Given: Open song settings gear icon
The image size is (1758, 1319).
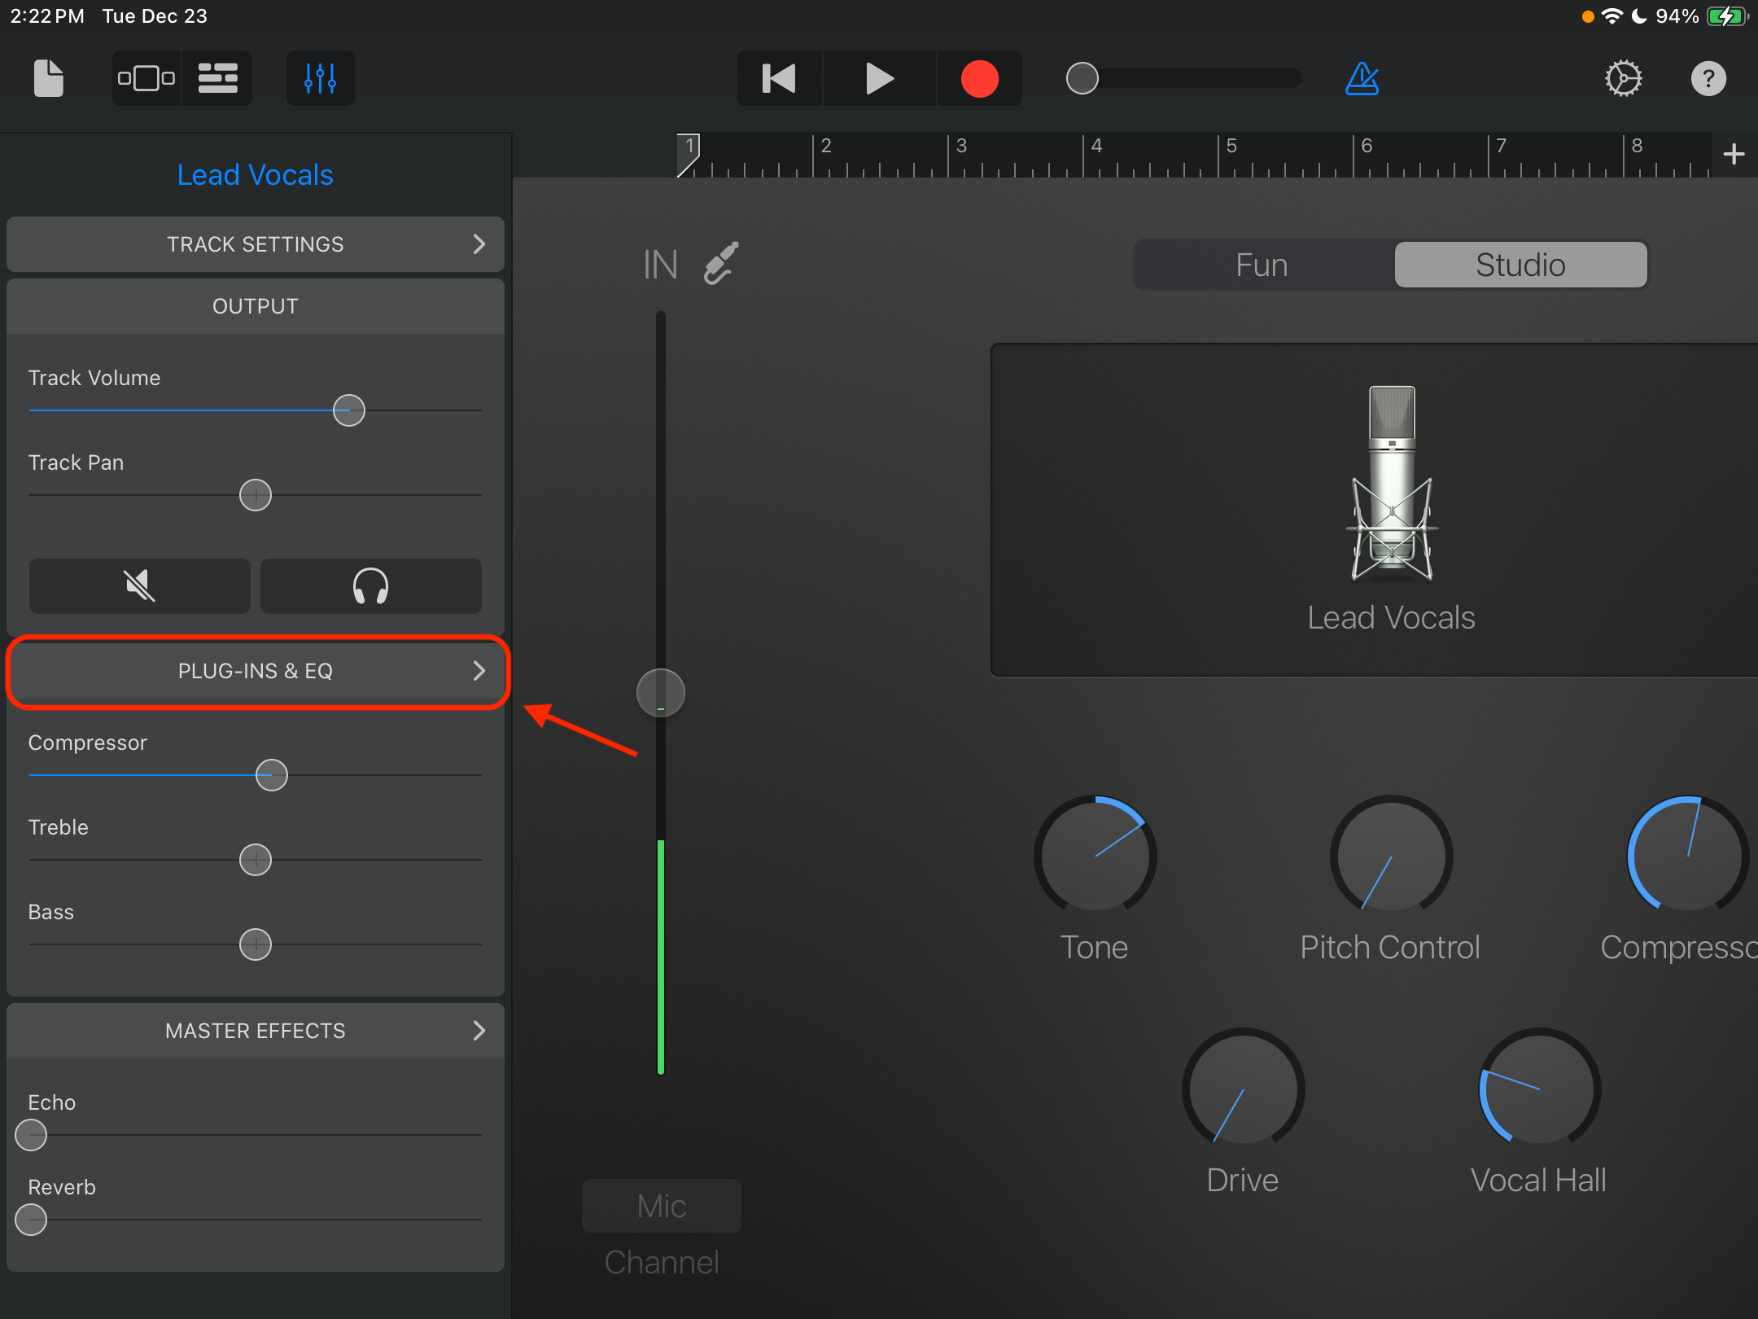Looking at the screenshot, I should tap(1623, 78).
